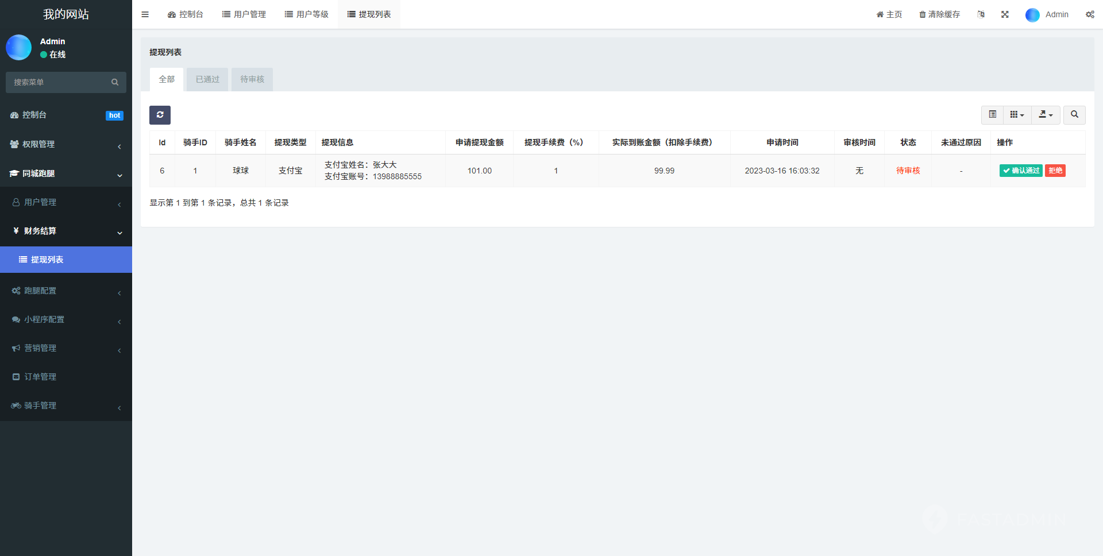Click the fullscreen expand icon
This screenshot has height=556, width=1103.
(1005, 14)
